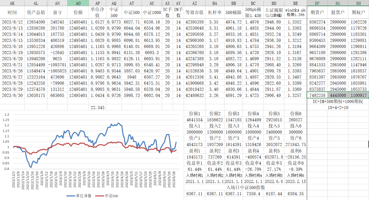The image size is (369, 200).
Task: Select the 杠杆率 header cell
Action: pos(215,12)
